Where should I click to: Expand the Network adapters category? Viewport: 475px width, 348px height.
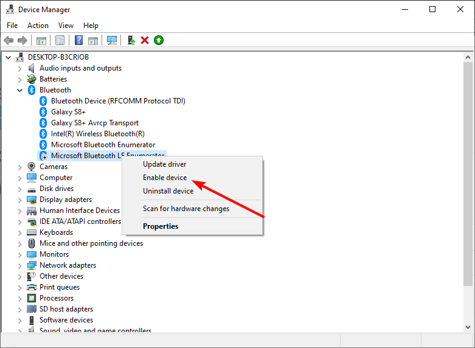coord(20,265)
